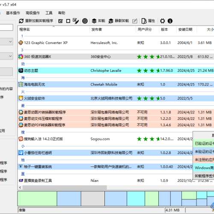214x214 pixels.
Task: Sort by the 发布者 column header
Action: click(x=113, y=30)
